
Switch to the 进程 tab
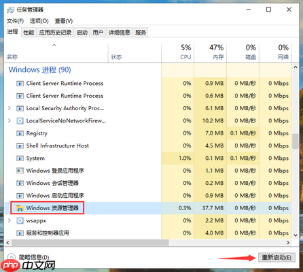12,32
